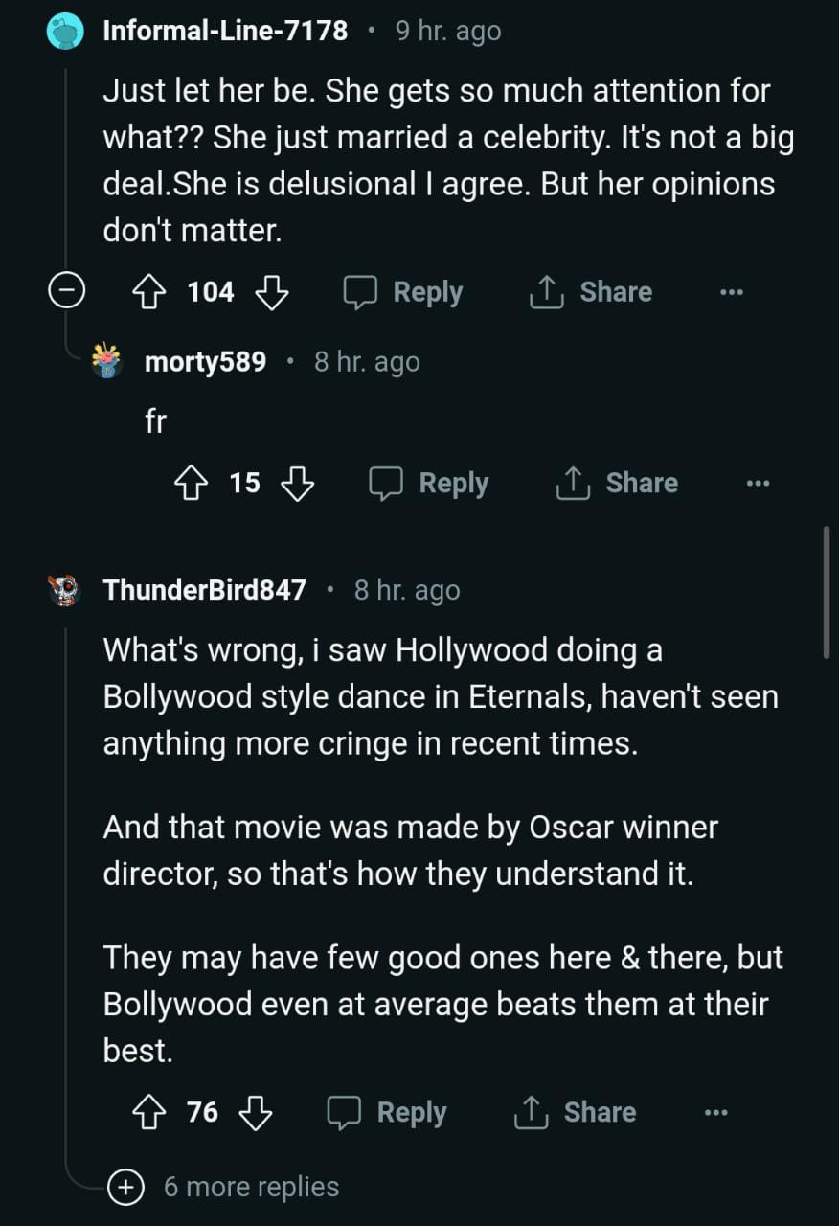The width and height of the screenshot is (839, 1226).
Task: Click ThunderBird847's avatar icon
Action: point(65,590)
